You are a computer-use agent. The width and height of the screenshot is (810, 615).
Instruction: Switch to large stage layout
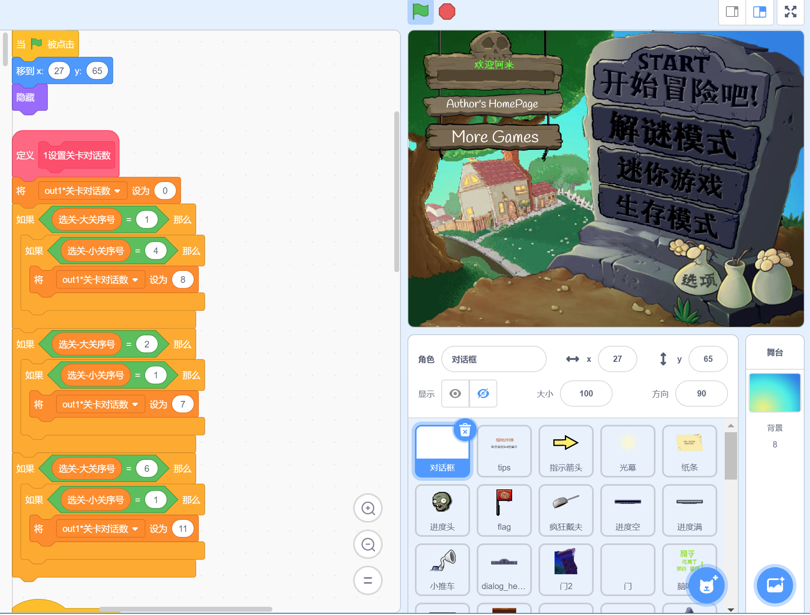759,12
